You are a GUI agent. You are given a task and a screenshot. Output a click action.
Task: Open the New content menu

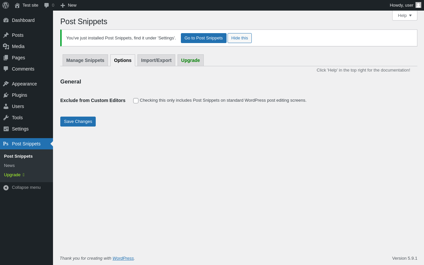click(68, 5)
